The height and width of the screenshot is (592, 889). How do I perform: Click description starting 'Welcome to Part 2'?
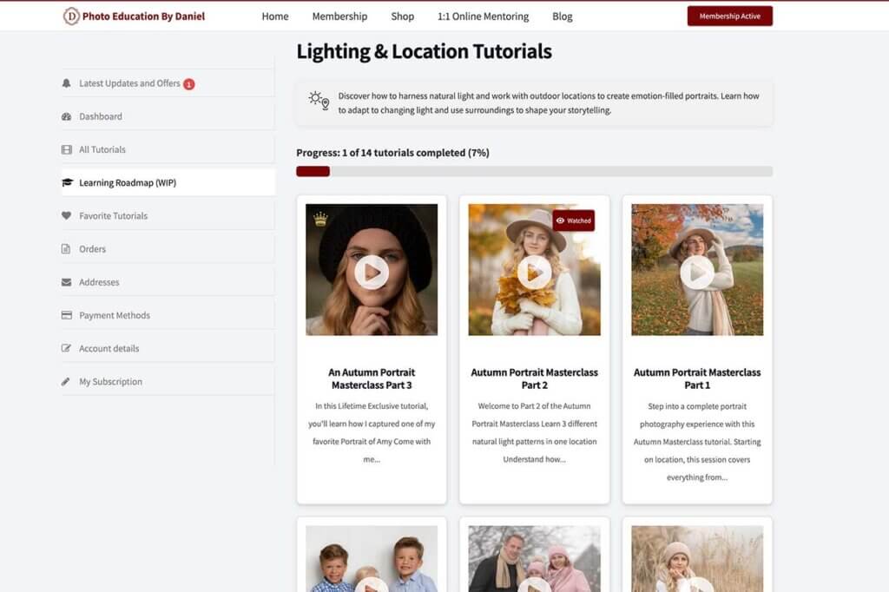pos(534,432)
